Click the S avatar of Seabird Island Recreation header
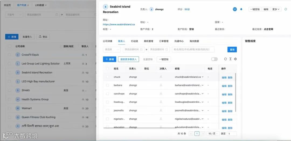The image size is (291, 141). point(105,7)
